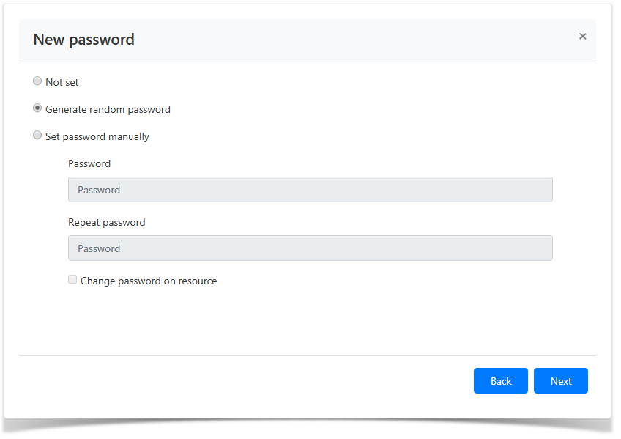Click the empty footer area left of Back

(242, 381)
